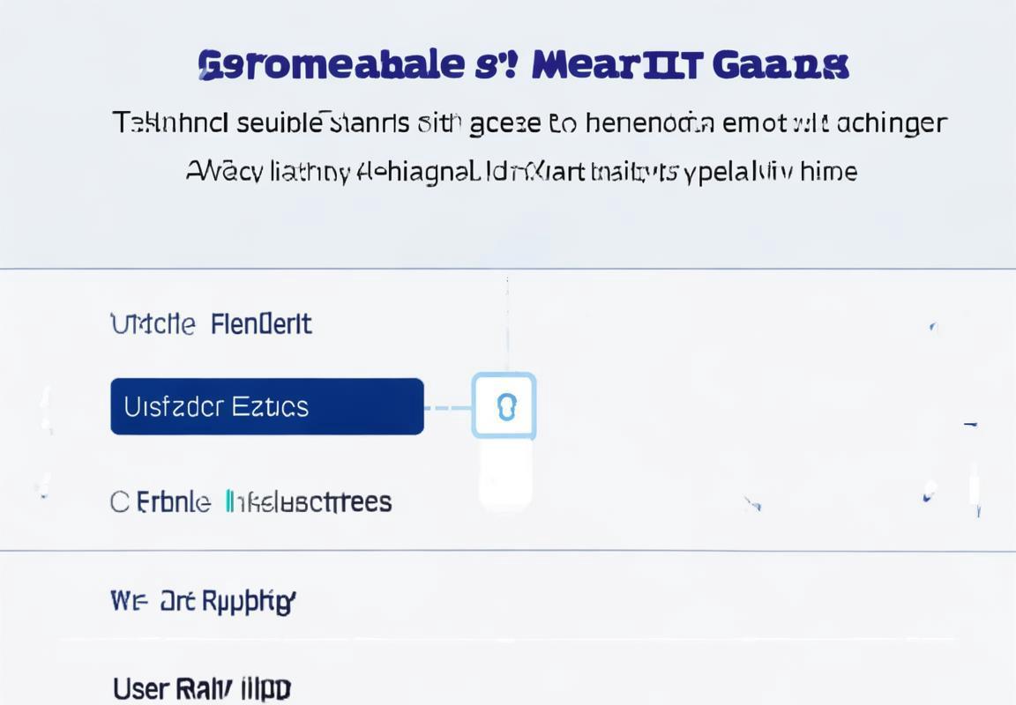Click the small dash icon right of Uisfzder Eztics row
1016x705 pixels.
click(971, 425)
